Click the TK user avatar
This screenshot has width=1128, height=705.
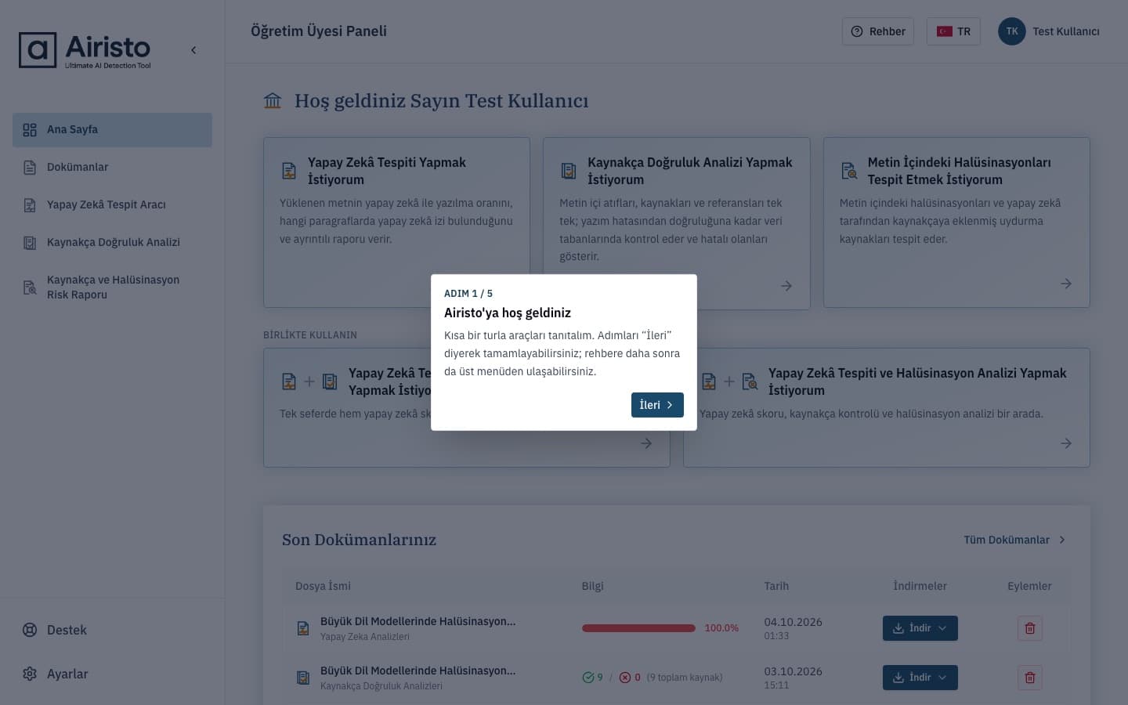click(x=1012, y=31)
